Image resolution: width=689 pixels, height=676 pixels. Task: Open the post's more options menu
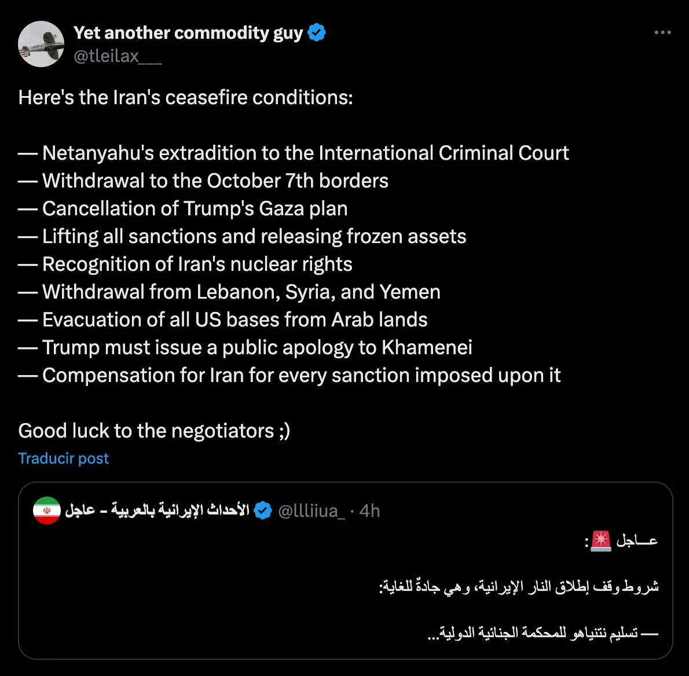(x=662, y=33)
